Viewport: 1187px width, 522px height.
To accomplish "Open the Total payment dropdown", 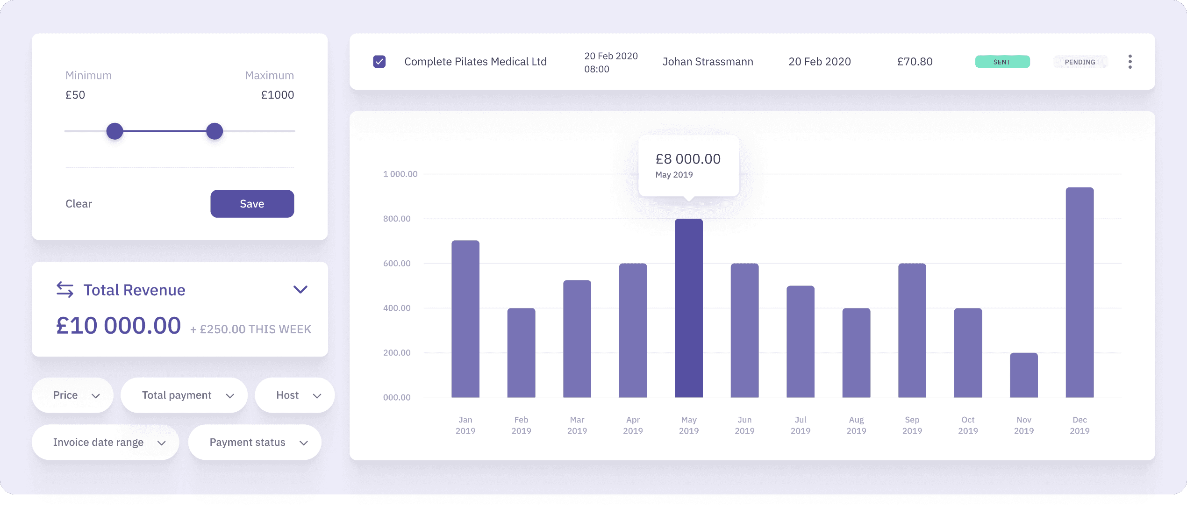I will pos(184,395).
